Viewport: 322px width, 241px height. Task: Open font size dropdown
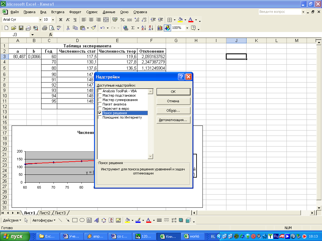coord(53,20)
